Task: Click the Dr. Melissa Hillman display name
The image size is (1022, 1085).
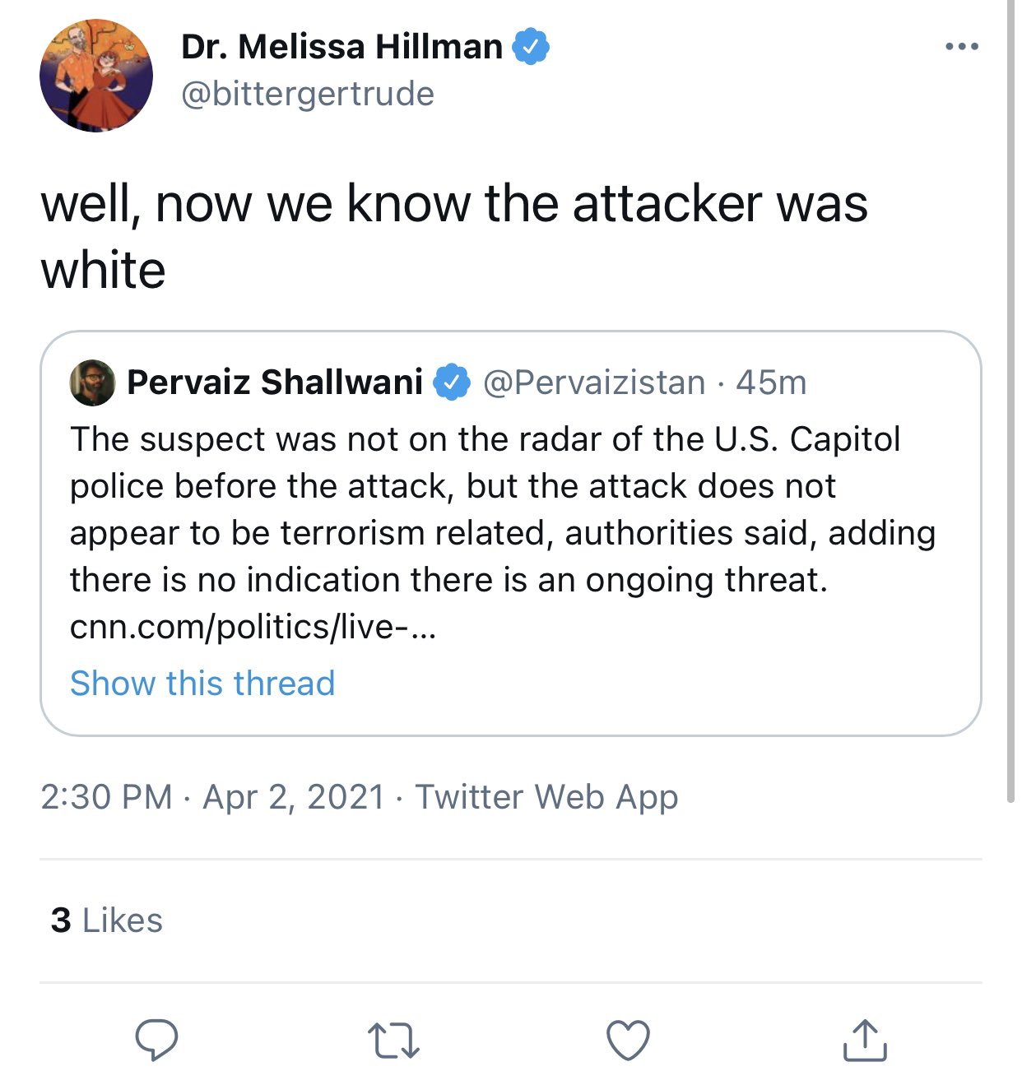Action: [x=341, y=47]
